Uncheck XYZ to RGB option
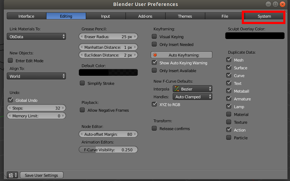Image resolution: width=290 pixels, height=181 pixels. (x=154, y=104)
